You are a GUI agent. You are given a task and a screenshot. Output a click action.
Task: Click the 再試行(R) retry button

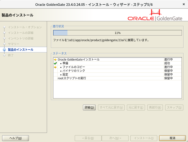click(x=155, y=107)
